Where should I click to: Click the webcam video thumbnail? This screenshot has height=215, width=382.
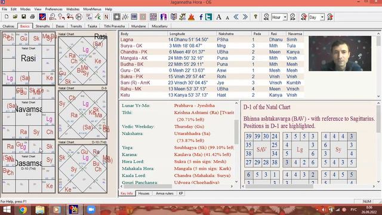pos(340,53)
